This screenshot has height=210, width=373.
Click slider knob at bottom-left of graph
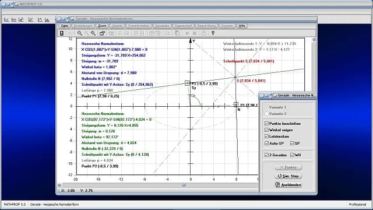[59, 185]
